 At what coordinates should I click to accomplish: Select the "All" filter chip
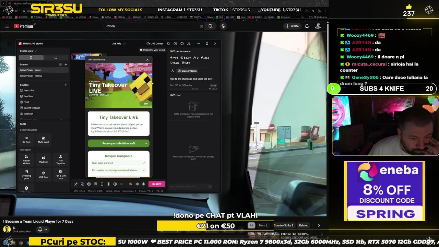click(251, 225)
